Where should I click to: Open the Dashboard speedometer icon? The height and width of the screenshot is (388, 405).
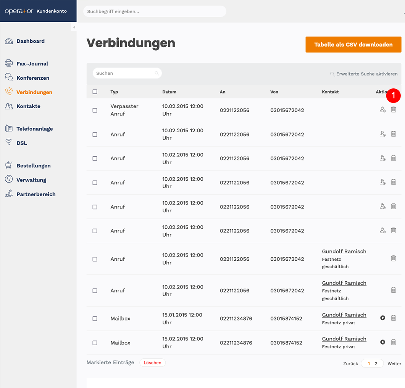tap(9, 41)
